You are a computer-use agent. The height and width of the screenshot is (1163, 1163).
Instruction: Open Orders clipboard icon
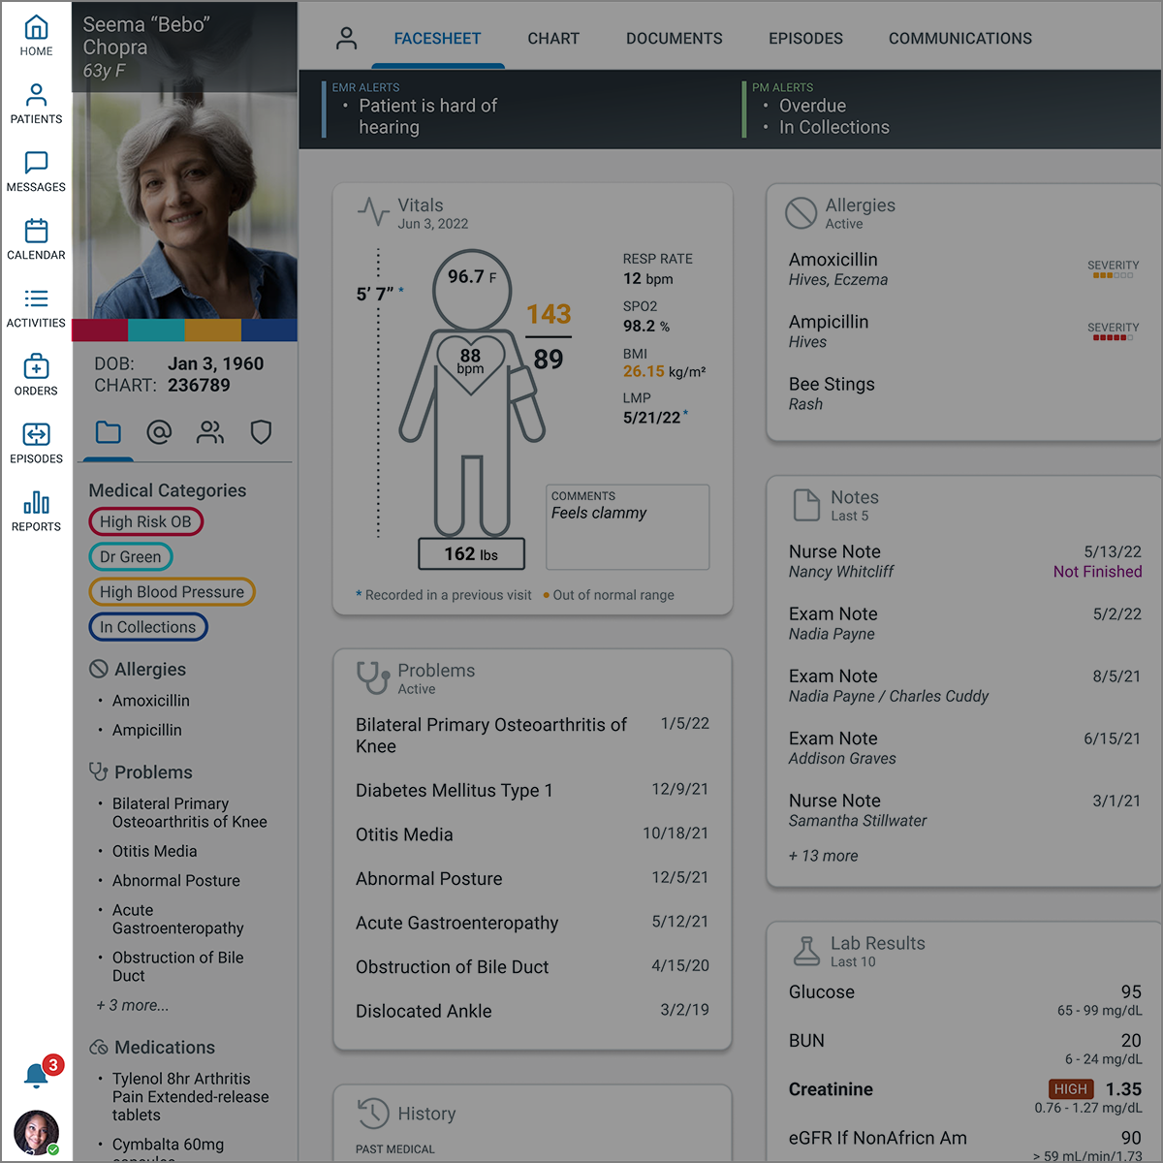click(x=36, y=374)
